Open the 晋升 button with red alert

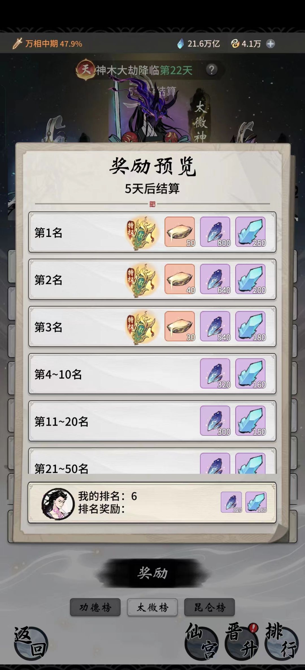click(241, 642)
